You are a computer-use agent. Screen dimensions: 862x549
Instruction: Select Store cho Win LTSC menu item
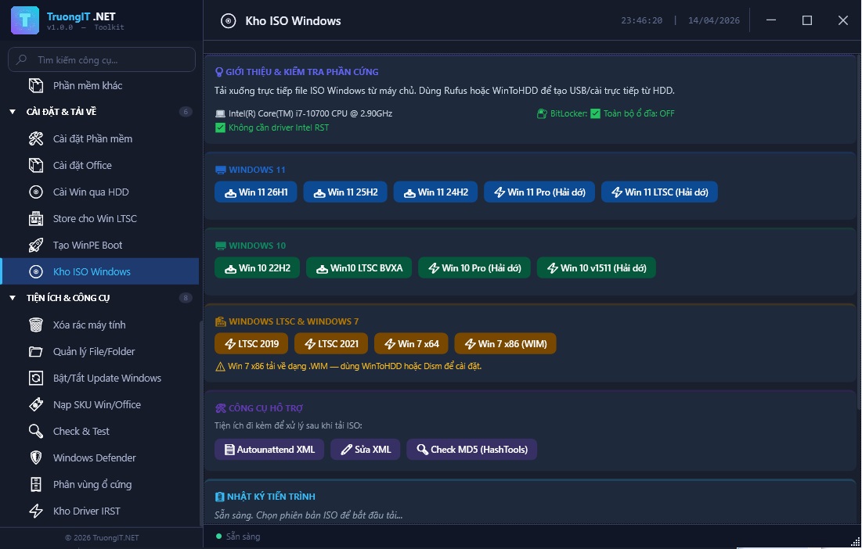click(x=95, y=218)
